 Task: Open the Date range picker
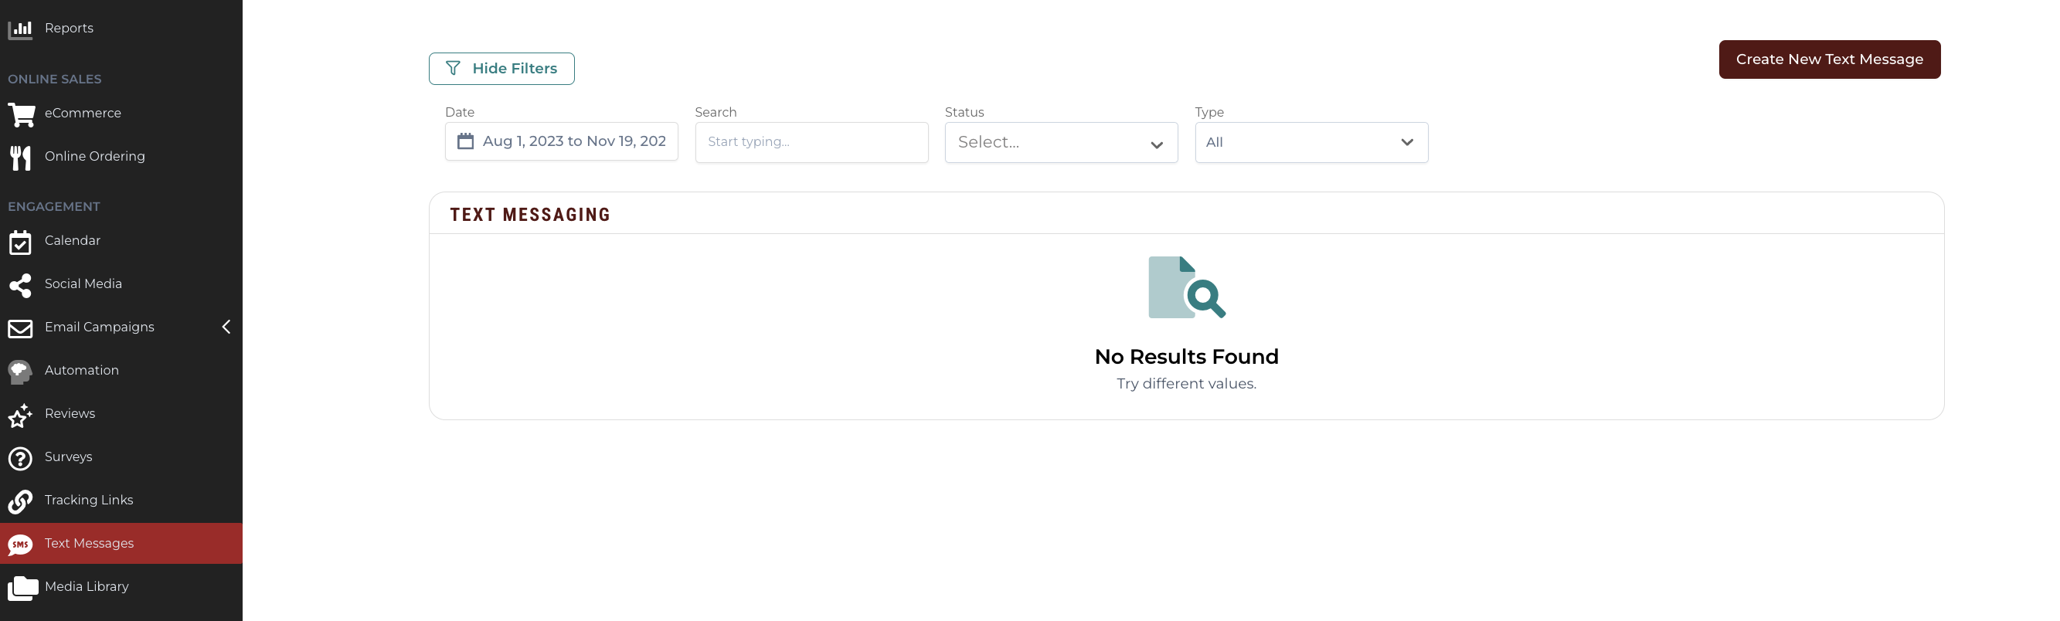click(562, 141)
